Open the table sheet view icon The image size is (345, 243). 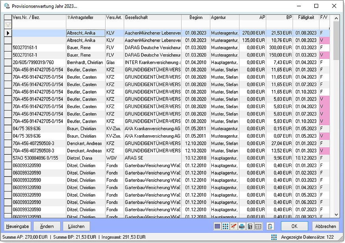coord(258,226)
